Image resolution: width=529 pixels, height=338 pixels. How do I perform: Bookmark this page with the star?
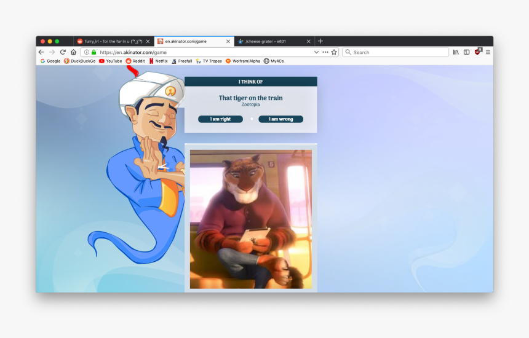point(334,52)
